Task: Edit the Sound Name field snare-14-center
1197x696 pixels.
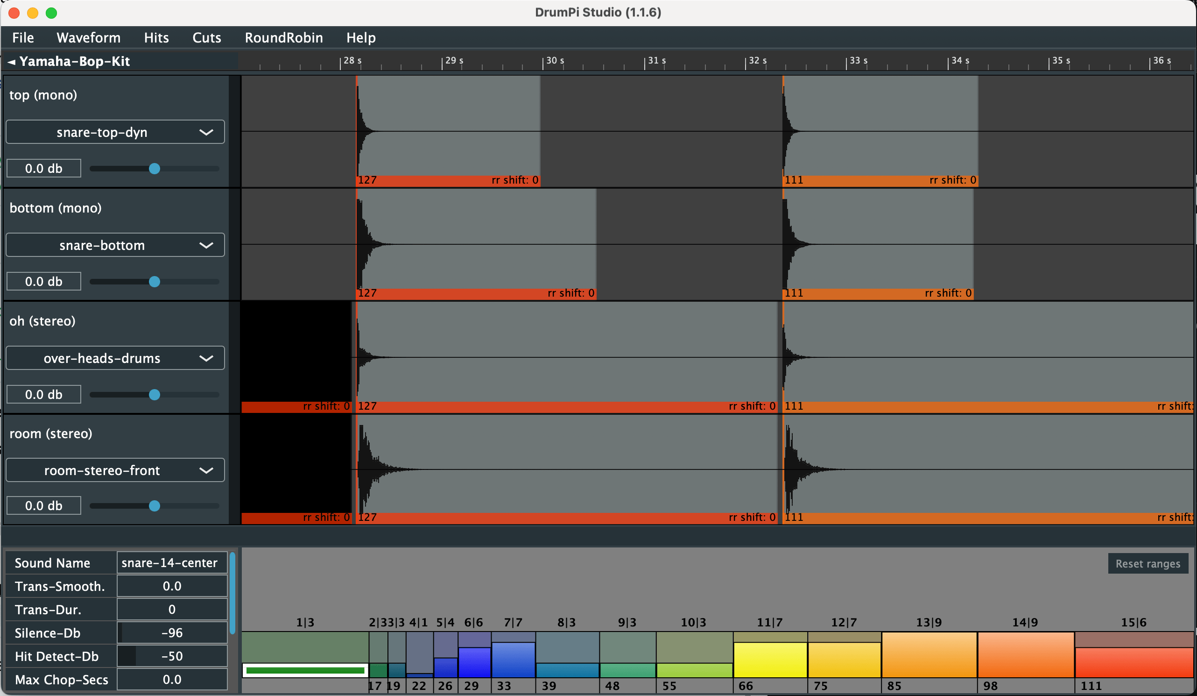Action: point(171,563)
